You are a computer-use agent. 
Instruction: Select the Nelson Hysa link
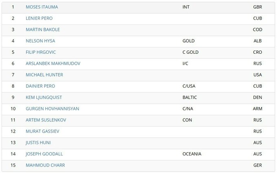[40, 41]
